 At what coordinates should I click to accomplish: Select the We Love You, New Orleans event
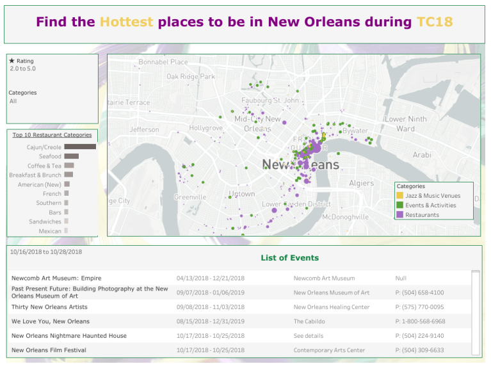pyautogui.click(x=51, y=321)
